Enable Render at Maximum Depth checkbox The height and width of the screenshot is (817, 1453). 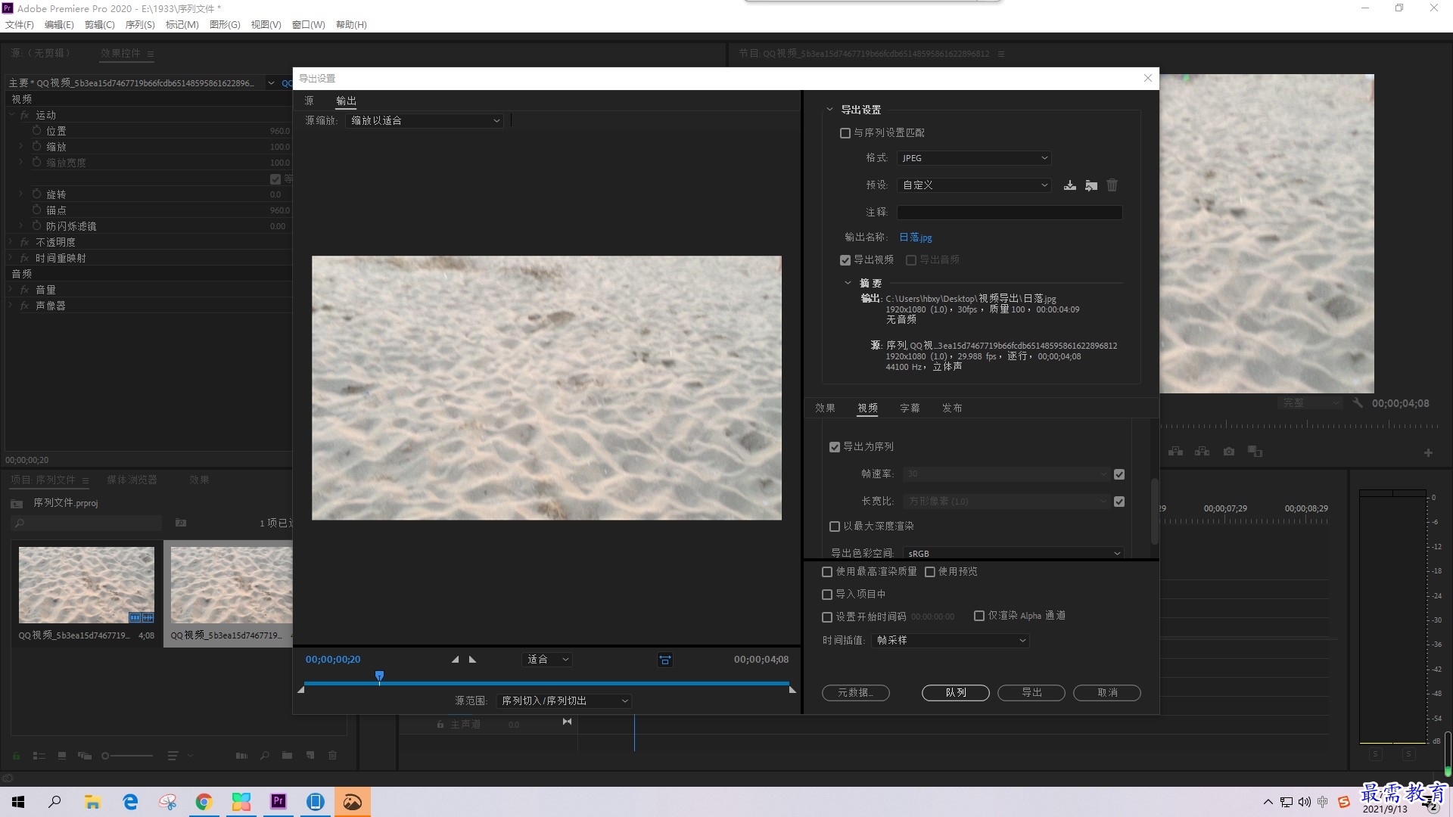835,527
